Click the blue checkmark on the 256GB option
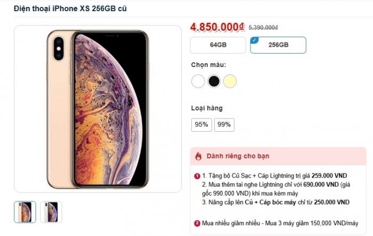The image size is (373, 236). [254, 39]
